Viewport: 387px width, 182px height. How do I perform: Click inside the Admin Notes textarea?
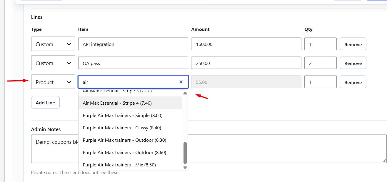209,149
